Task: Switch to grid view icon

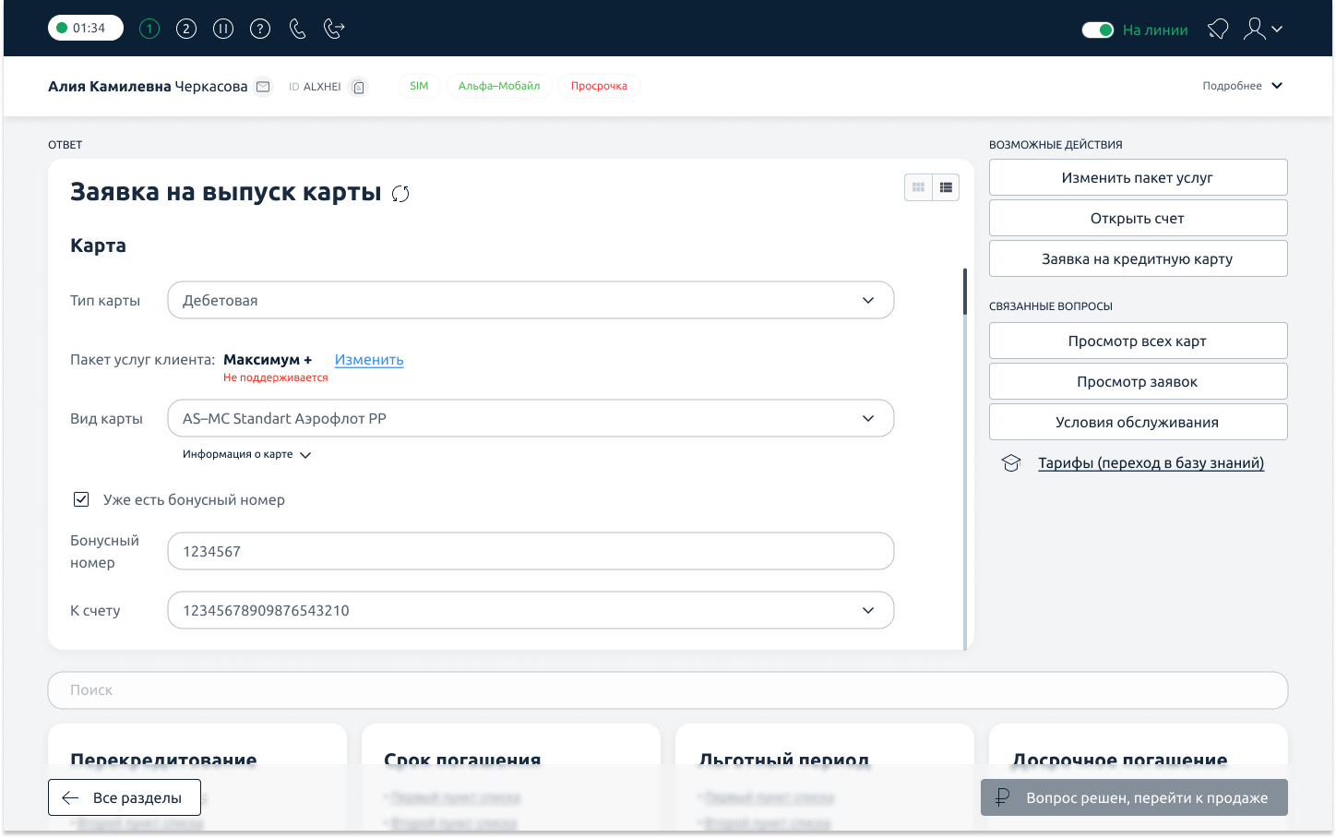Action: [918, 187]
